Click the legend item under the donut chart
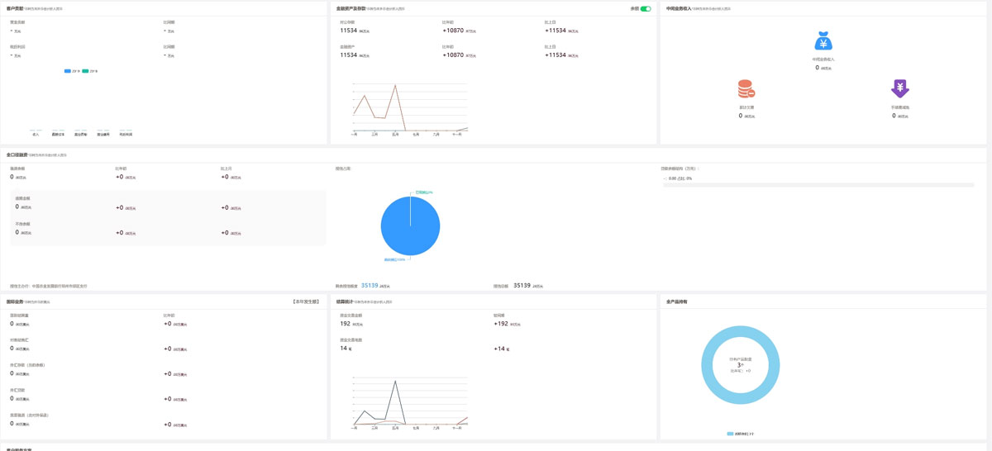Viewport: 992px width, 451px height. pos(740,434)
